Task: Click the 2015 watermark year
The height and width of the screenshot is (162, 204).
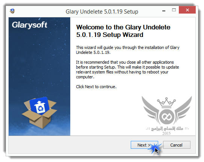Action: click(166, 133)
